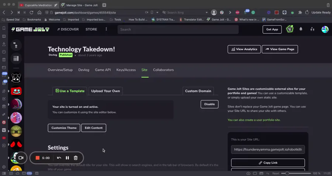The height and width of the screenshot is (176, 332).
Task: Click the recorder stop button
Action: pyautogui.click(x=38, y=158)
